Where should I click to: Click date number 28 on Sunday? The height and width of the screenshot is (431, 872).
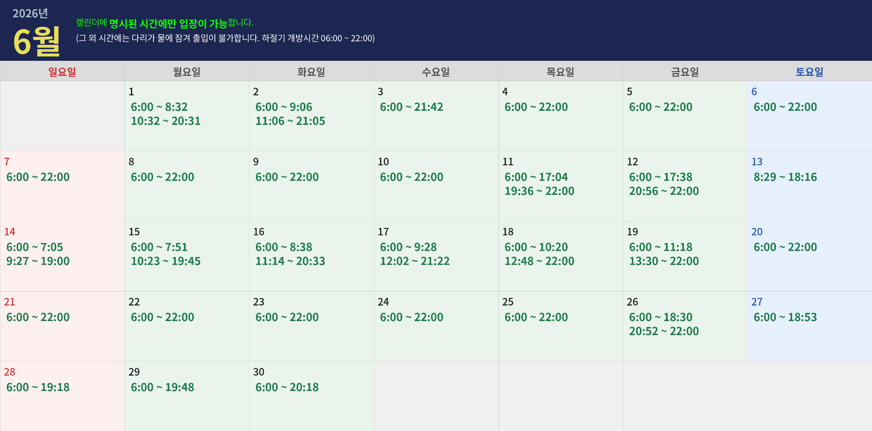coord(10,372)
